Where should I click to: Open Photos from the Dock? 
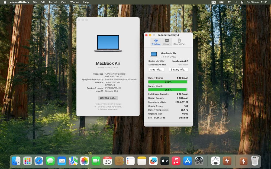click(x=85, y=161)
